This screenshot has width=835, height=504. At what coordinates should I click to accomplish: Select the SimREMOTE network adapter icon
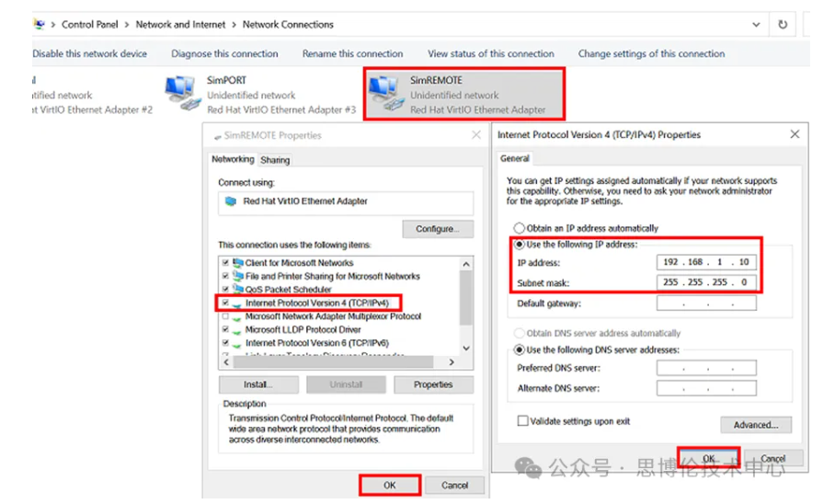pyautogui.click(x=387, y=95)
